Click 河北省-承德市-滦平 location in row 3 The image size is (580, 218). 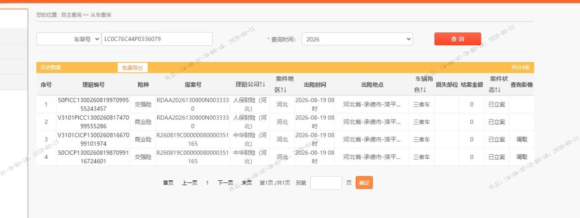(372, 139)
